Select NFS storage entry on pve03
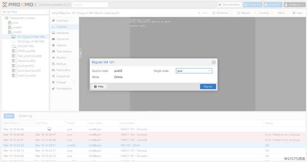Image resolution: width=307 pixels, height=162 pixels. point(26,51)
